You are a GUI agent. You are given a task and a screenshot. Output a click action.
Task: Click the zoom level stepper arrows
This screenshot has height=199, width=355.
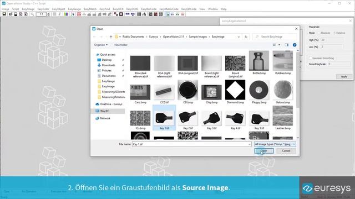48,14
